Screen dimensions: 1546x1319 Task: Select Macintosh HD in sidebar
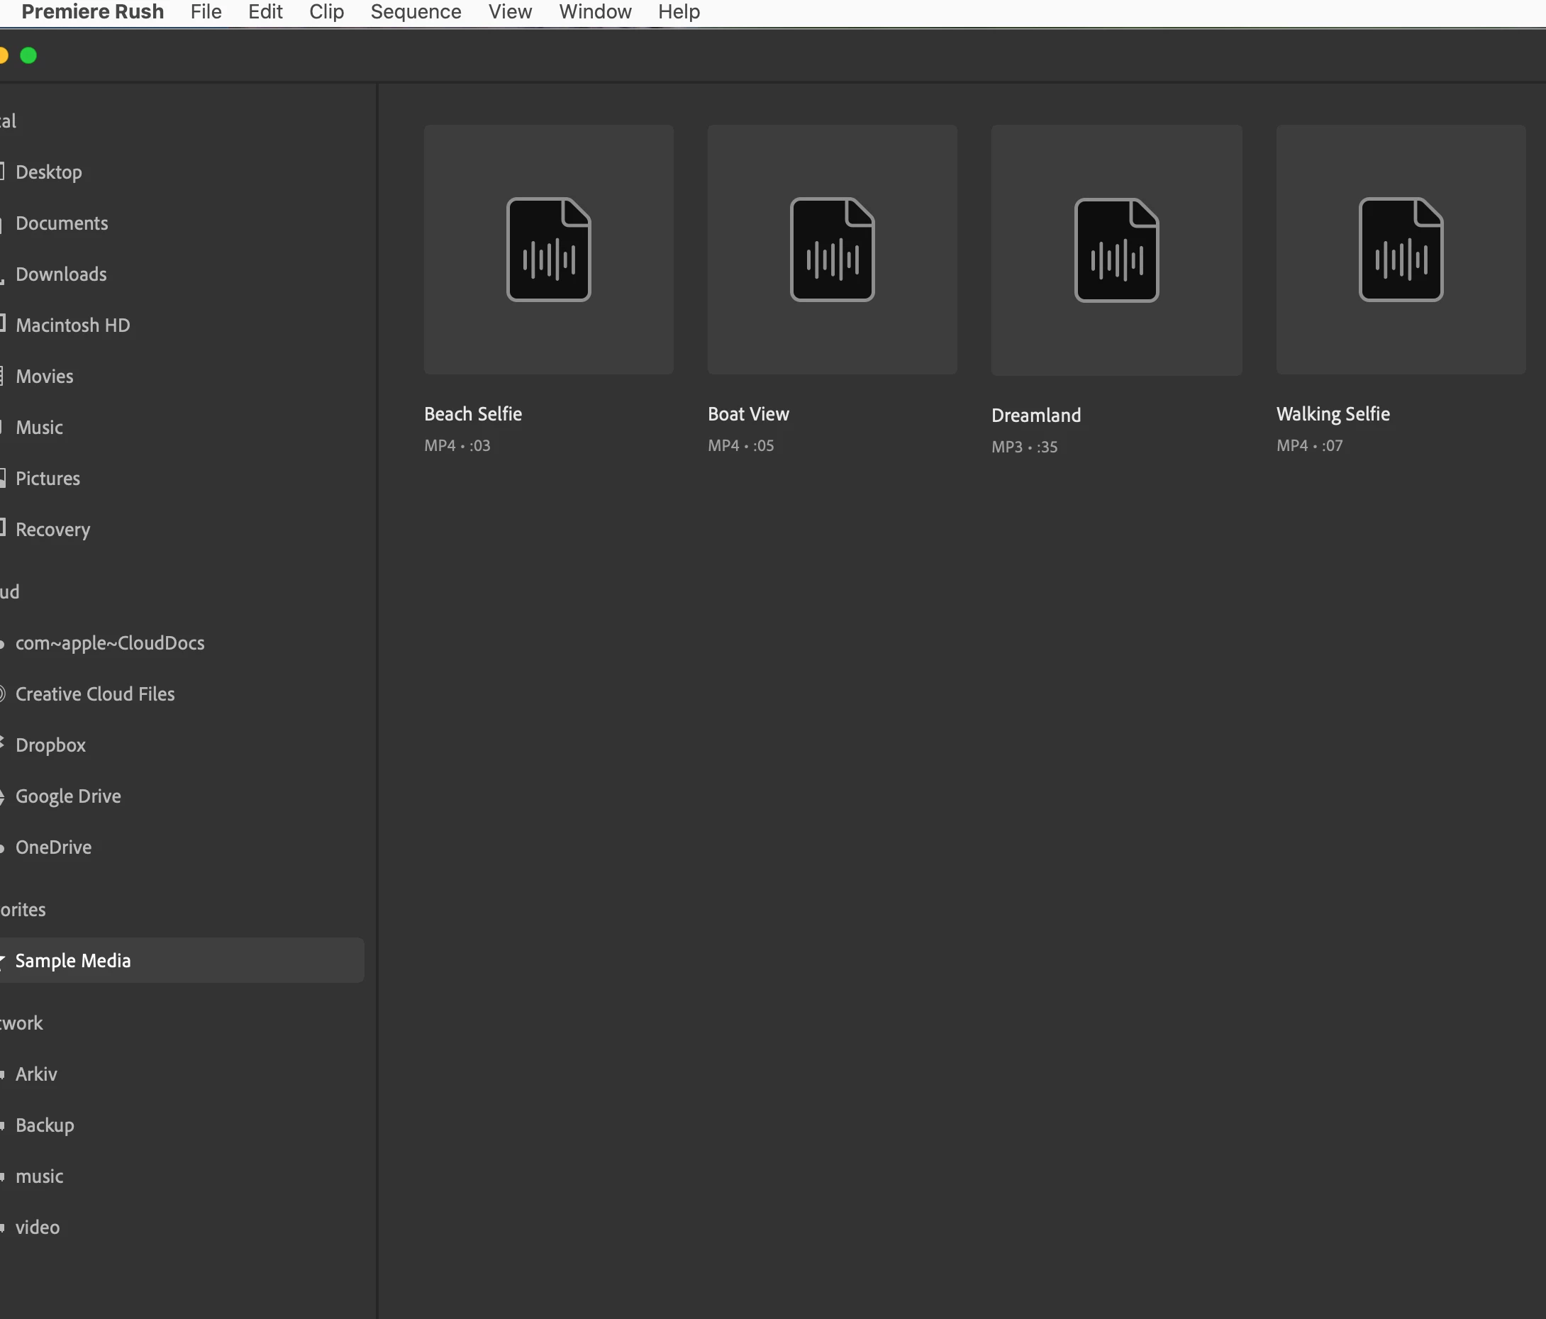click(x=72, y=325)
